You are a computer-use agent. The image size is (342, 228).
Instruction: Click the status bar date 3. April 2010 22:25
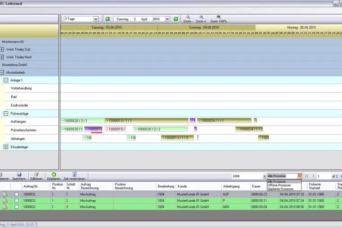point(18,224)
